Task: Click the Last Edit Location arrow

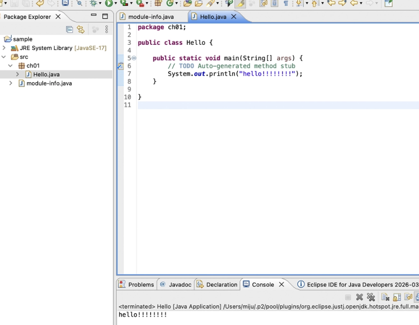Action: point(331,3)
